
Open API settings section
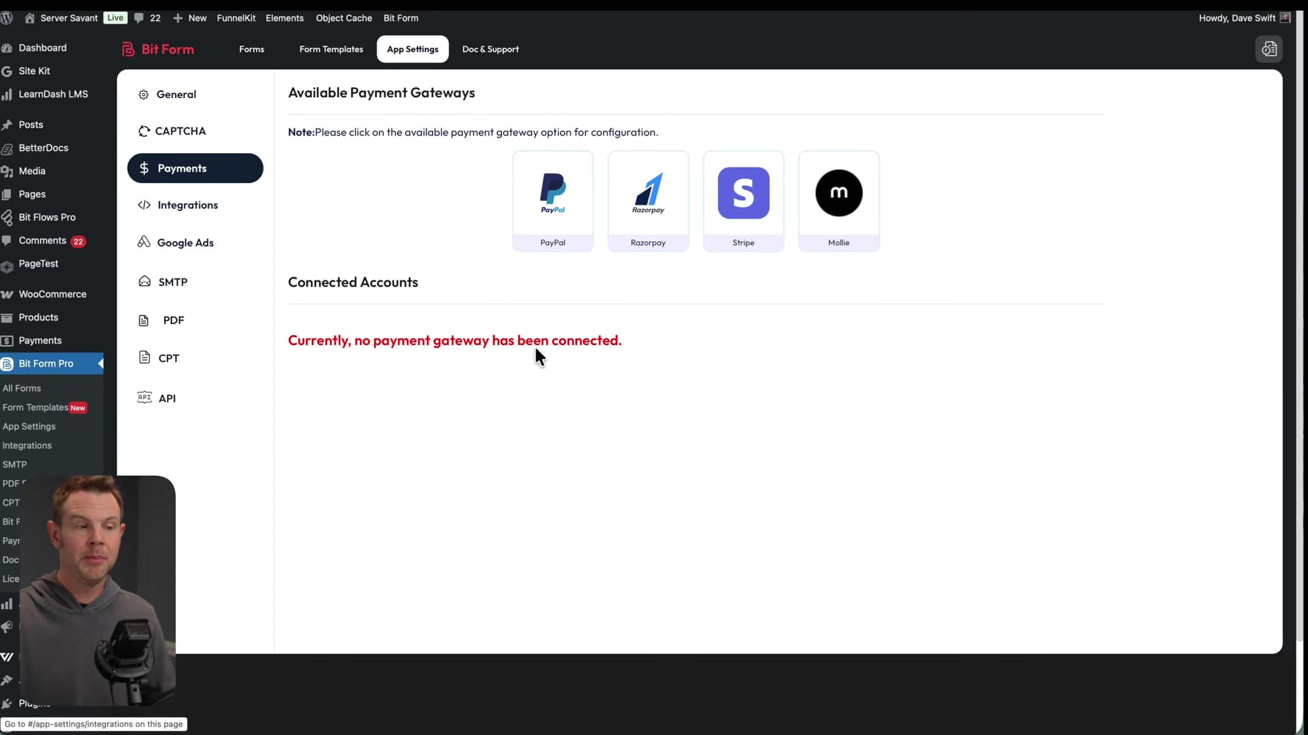tap(157, 398)
